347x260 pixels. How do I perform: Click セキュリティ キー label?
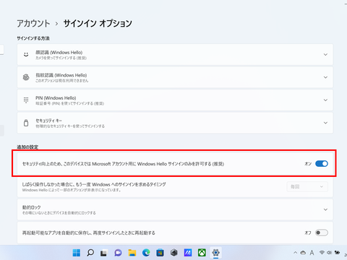(x=49, y=121)
